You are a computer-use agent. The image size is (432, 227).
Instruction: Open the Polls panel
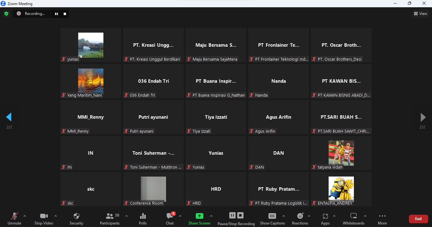(x=143, y=218)
